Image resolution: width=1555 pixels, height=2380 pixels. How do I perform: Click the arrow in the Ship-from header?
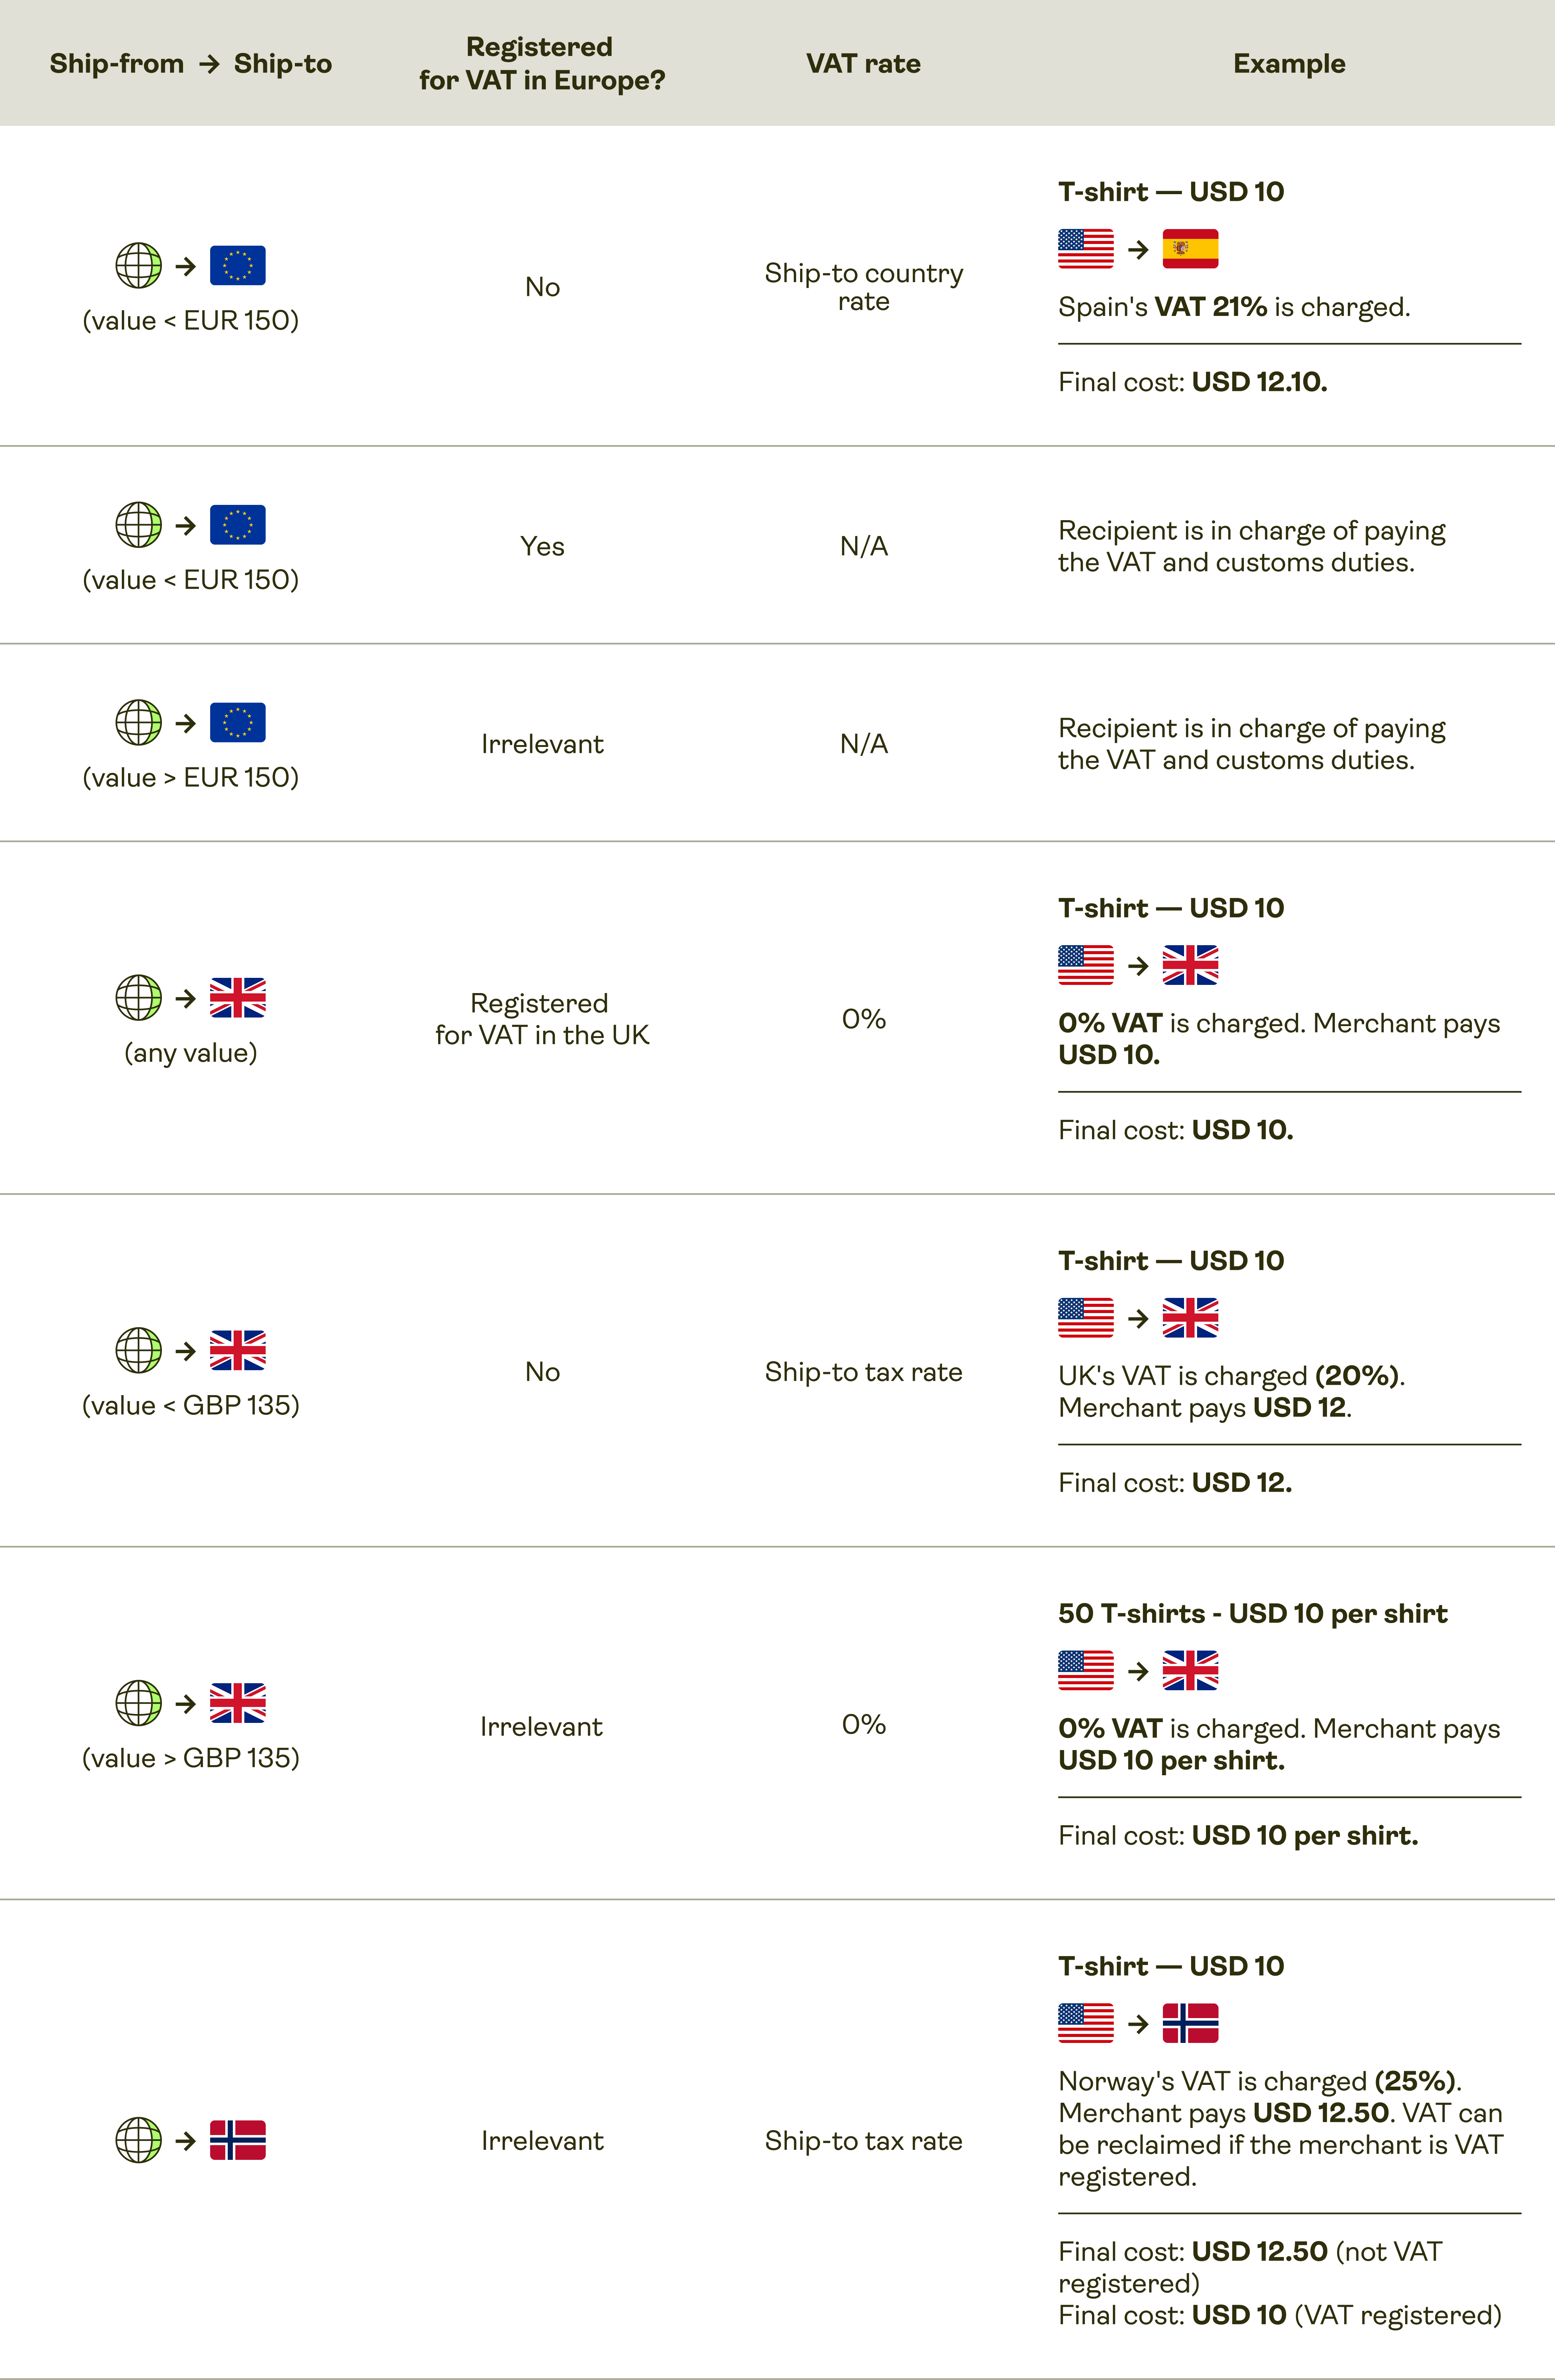(209, 64)
